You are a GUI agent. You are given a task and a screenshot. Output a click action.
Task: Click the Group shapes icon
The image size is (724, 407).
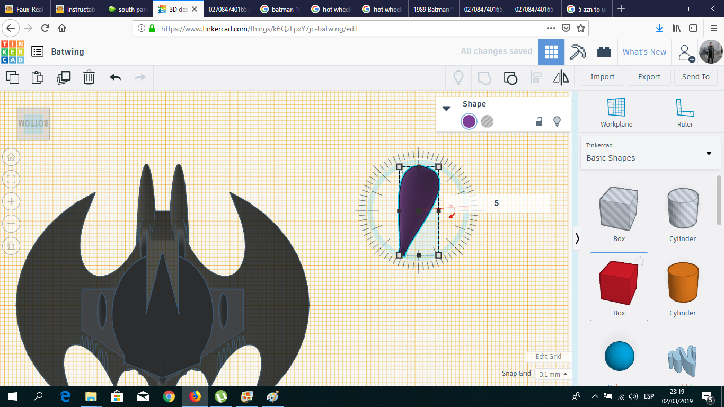(484, 78)
